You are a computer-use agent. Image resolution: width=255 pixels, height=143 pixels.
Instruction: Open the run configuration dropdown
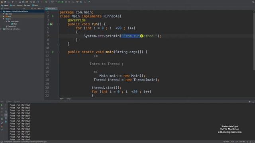(x=53, y=2)
